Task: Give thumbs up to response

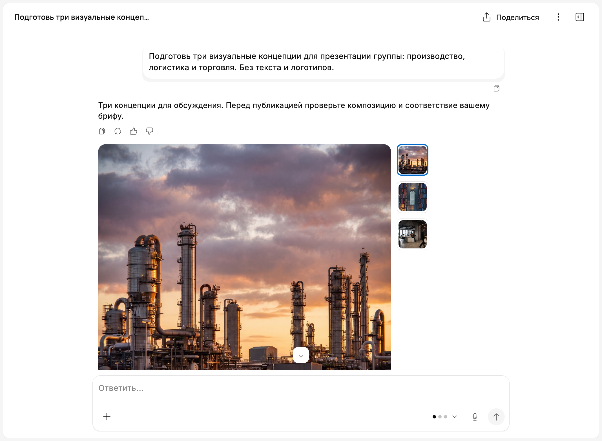Action: 134,131
